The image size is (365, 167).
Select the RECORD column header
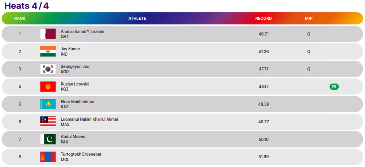pos(264,18)
